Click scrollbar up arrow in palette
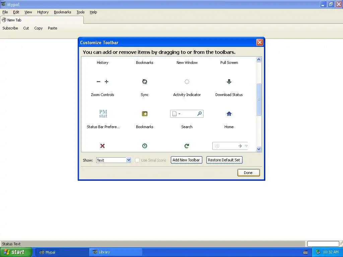This screenshot has height=257, width=343. pos(259,60)
